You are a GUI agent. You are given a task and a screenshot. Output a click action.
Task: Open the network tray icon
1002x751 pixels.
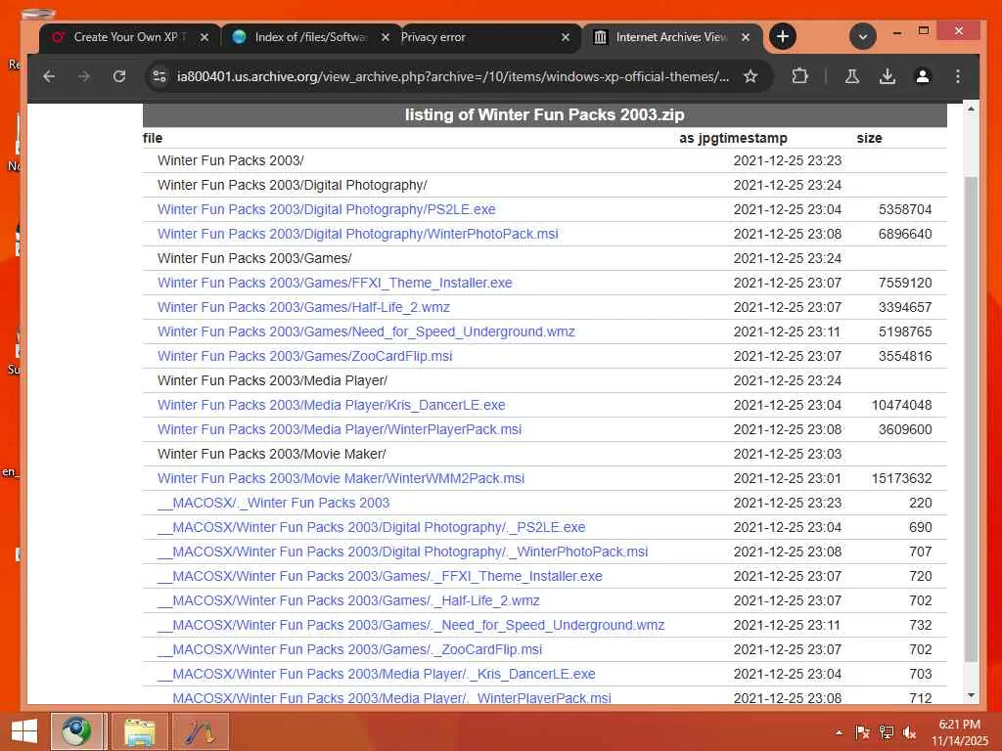click(886, 732)
